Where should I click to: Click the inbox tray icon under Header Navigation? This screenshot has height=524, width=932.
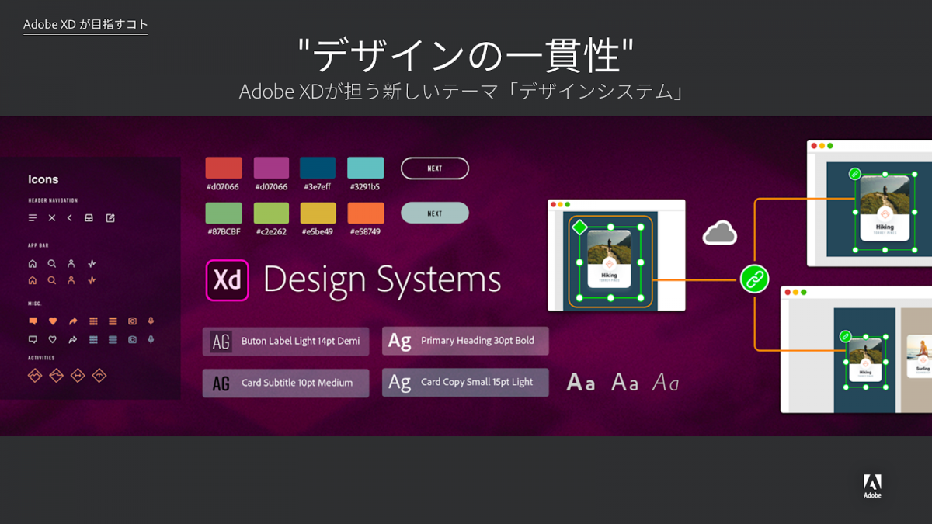[x=89, y=218]
